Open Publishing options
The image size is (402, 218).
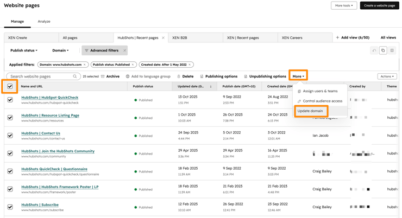tap(219, 76)
